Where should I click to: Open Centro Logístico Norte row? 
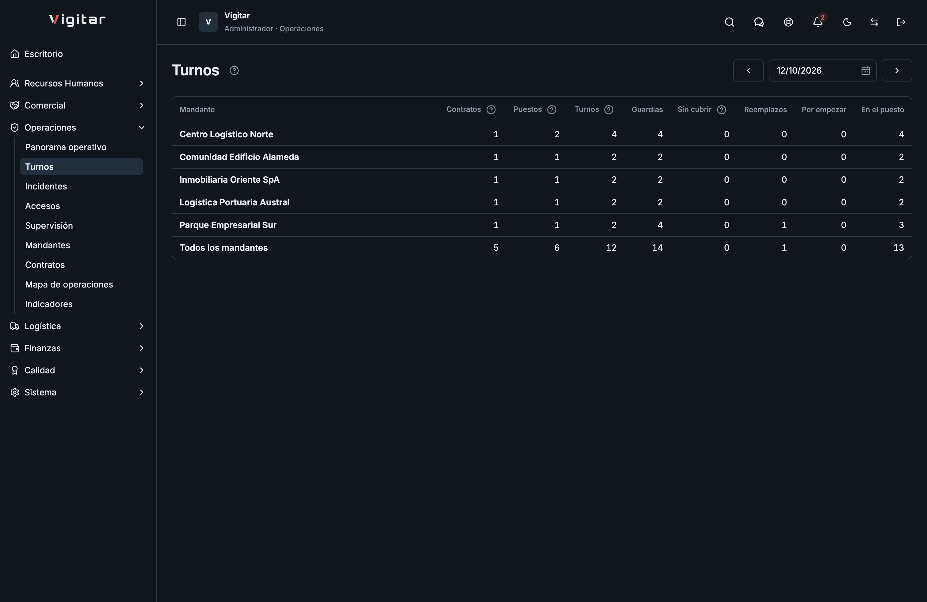[542, 134]
